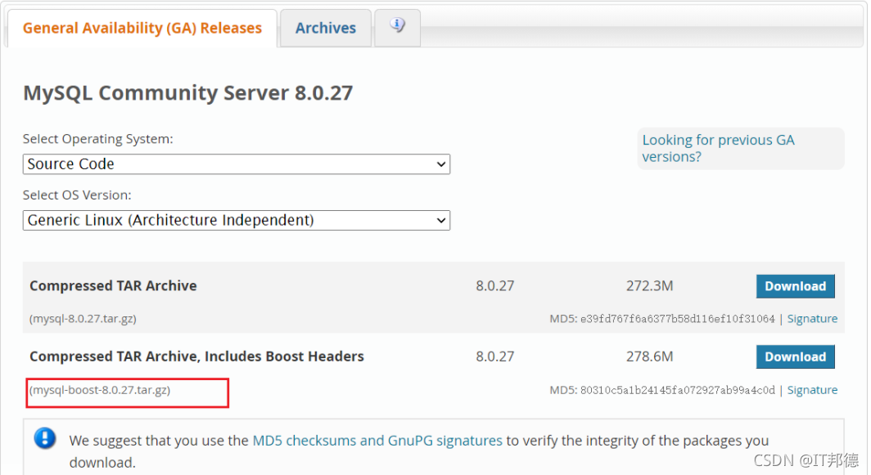This screenshot has height=475, width=871.
Task: Follow Looking for previous GA versions link
Action: coord(718,148)
